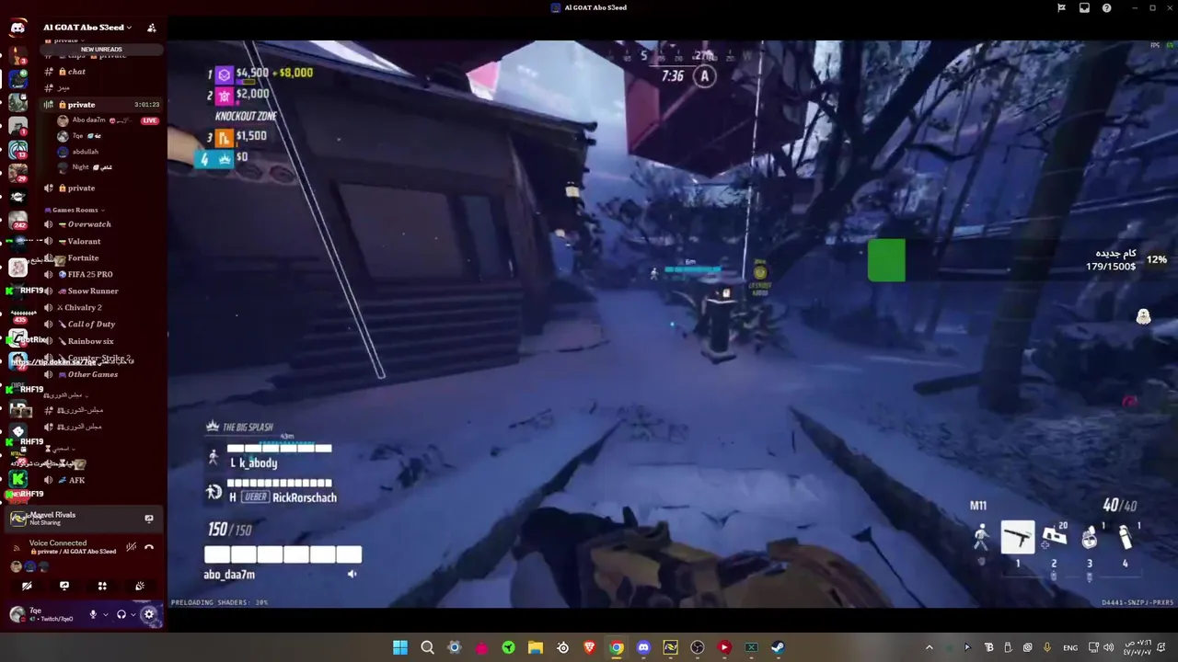Collapse the Games Rooms category

(x=75, y=210)
